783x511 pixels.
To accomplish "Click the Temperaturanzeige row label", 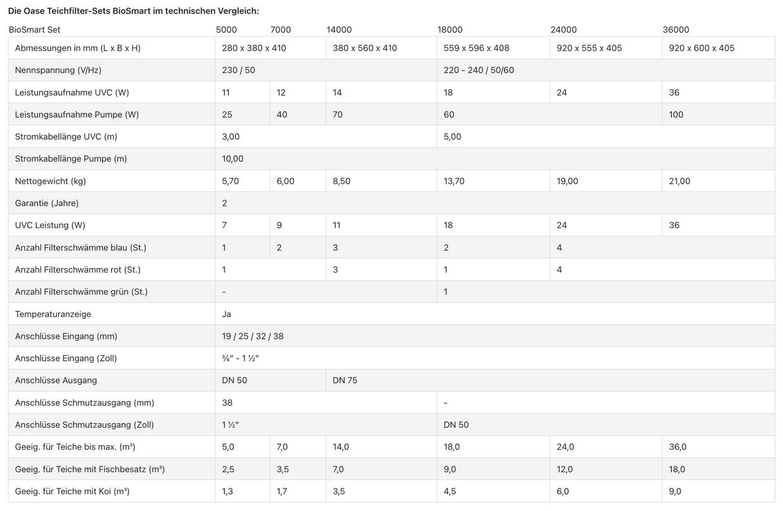I will tap(53, 314).
